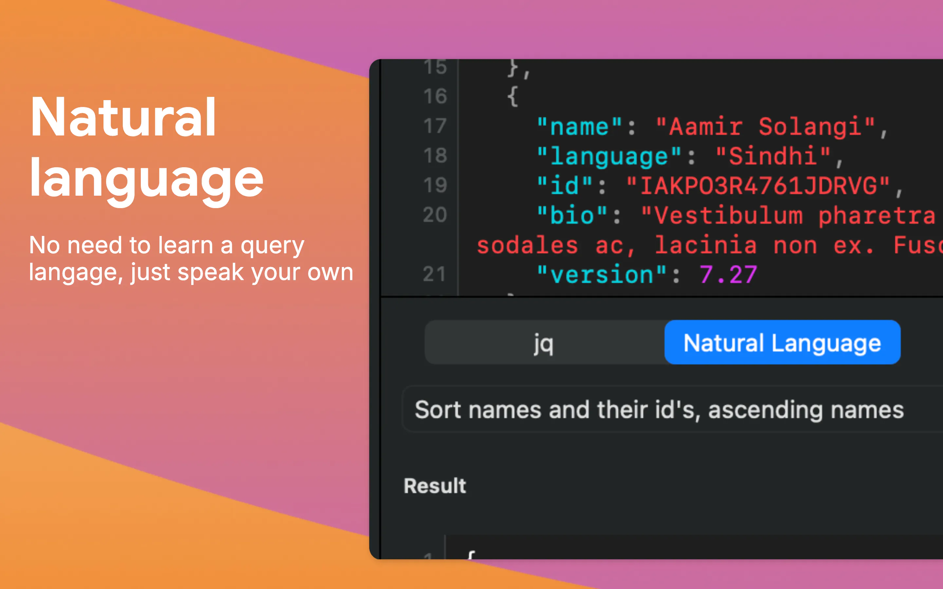The width and height of the screenshot is (943, 589).
Task: Click the "bio" key on line 20
Action: pyautogui.click(x=572, y=215)
